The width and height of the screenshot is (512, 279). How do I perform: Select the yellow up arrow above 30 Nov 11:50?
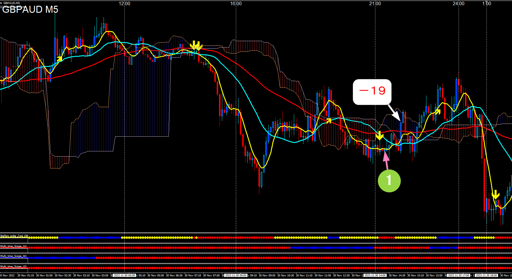point(329,121)
